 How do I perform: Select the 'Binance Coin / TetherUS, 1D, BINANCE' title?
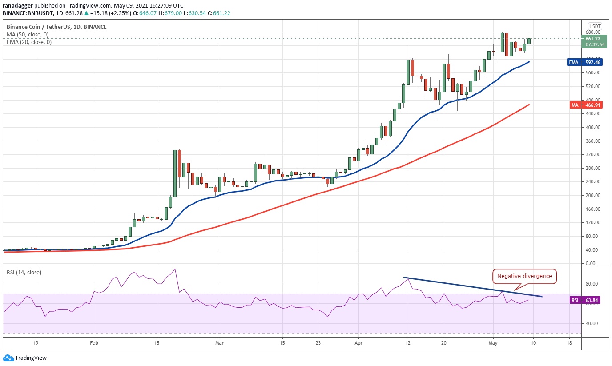(x=56, y=27)
